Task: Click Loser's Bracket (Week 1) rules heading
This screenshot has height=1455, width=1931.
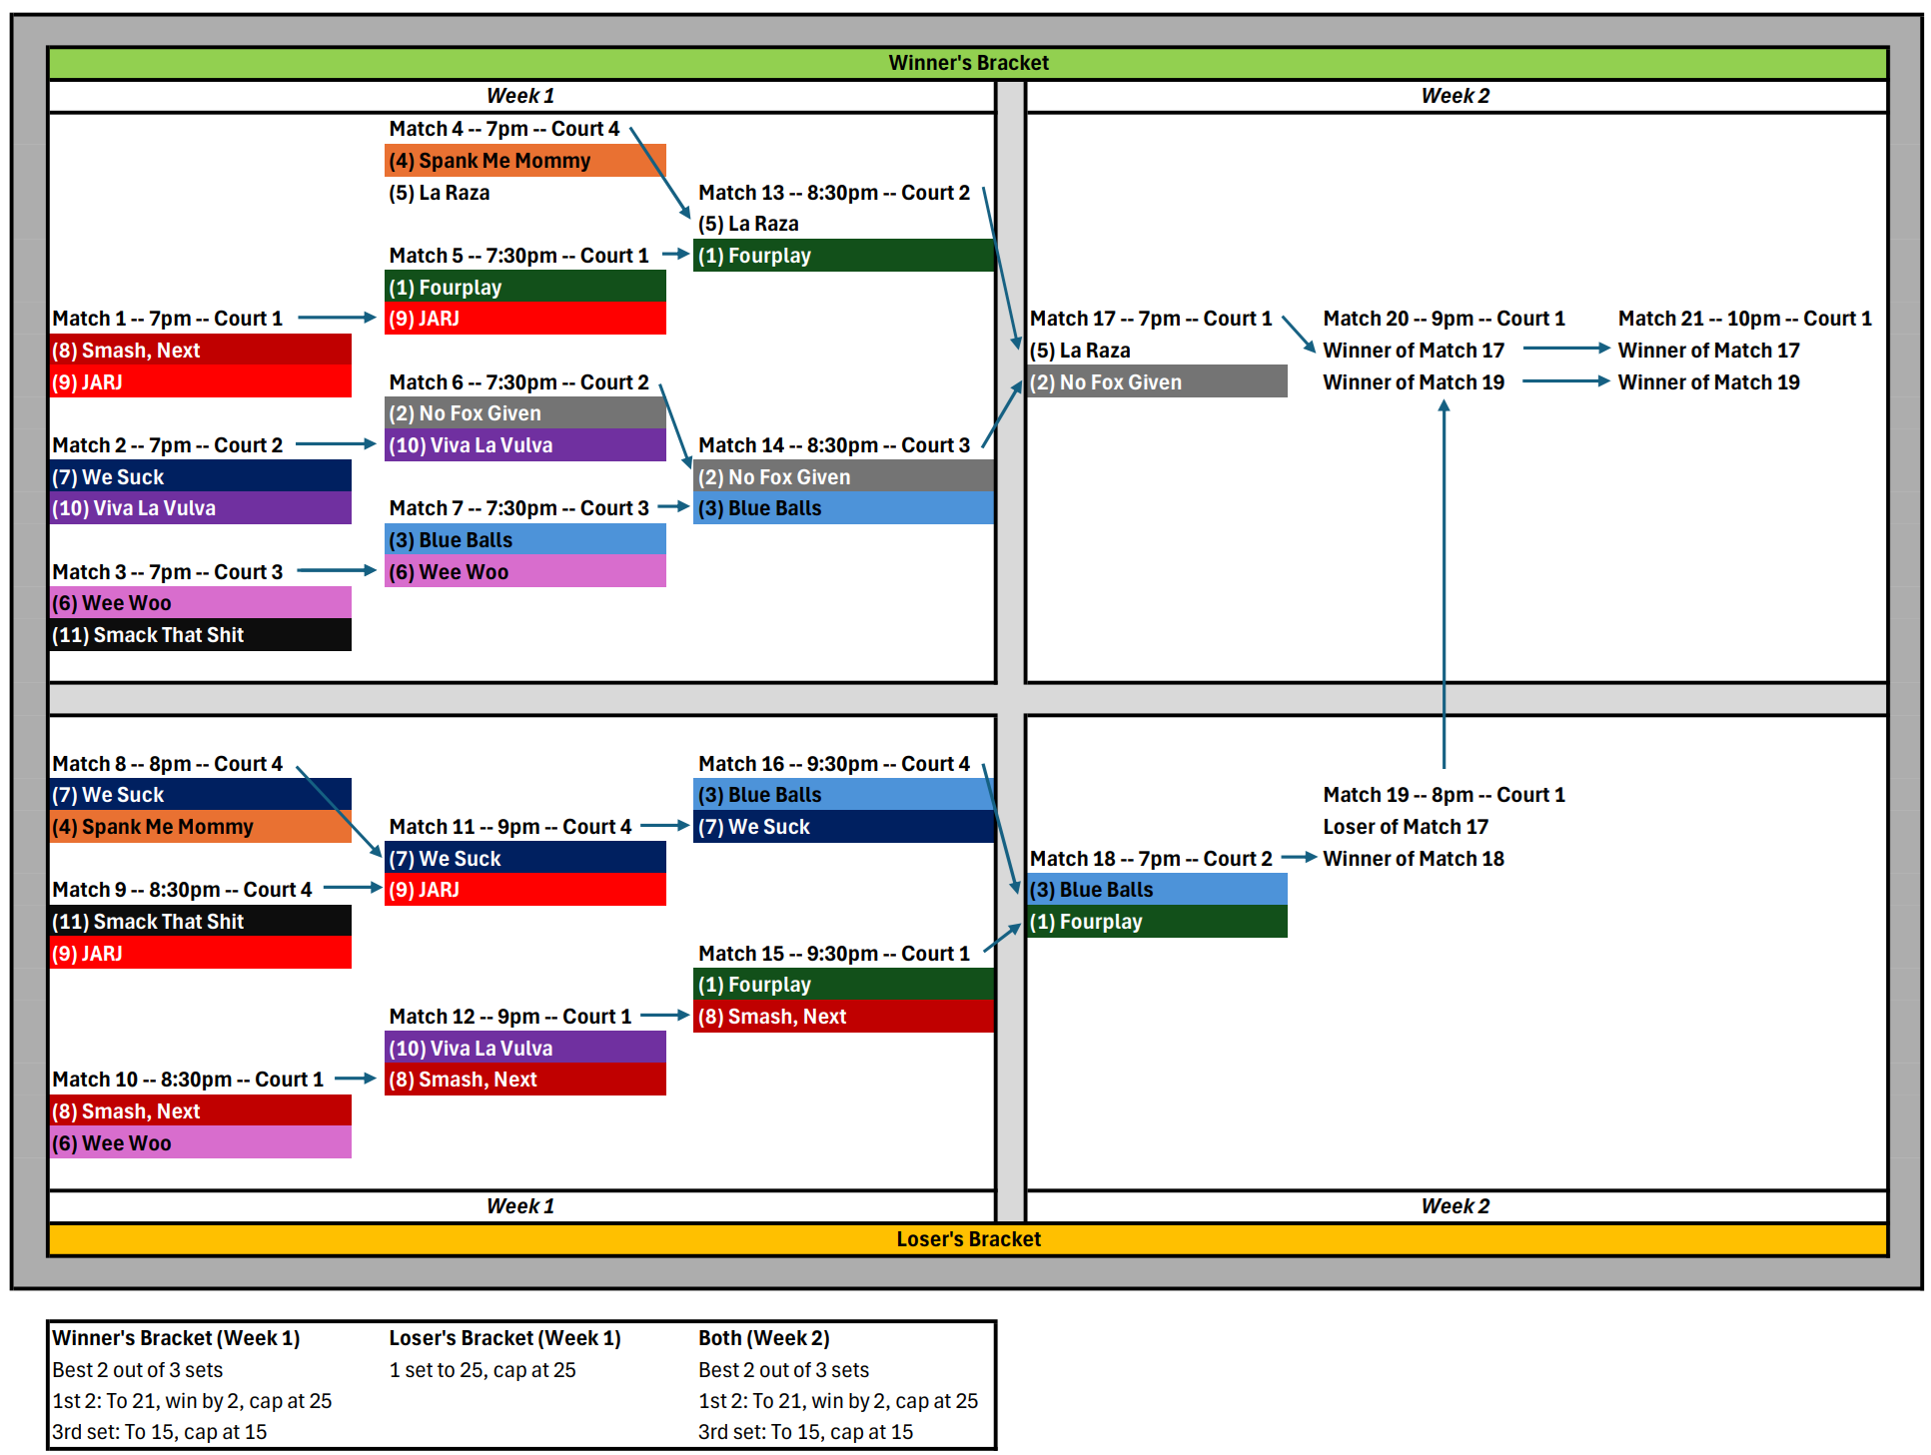Action: 504,1338
